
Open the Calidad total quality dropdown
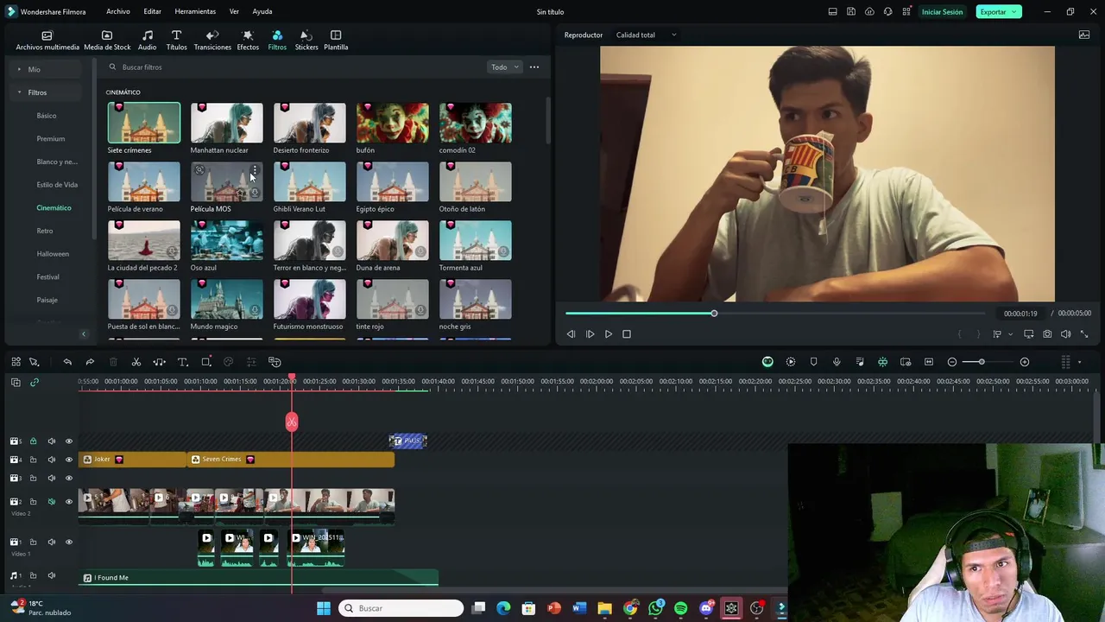click(646, 35)
